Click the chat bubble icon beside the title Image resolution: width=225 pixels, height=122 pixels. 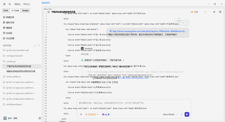[49, 12]
